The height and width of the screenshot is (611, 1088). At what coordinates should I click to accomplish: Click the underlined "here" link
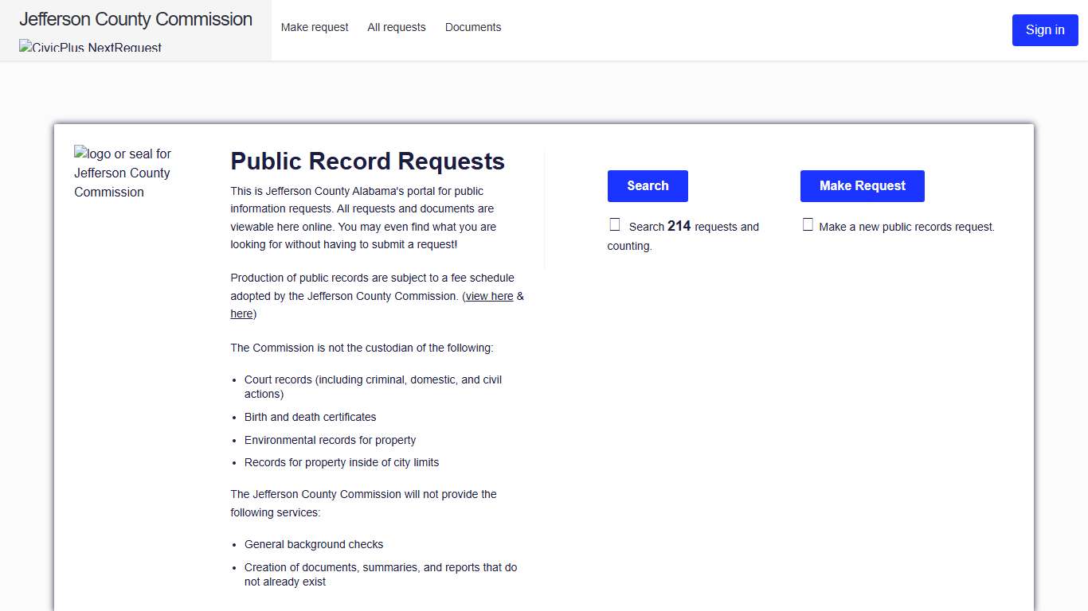241,313
